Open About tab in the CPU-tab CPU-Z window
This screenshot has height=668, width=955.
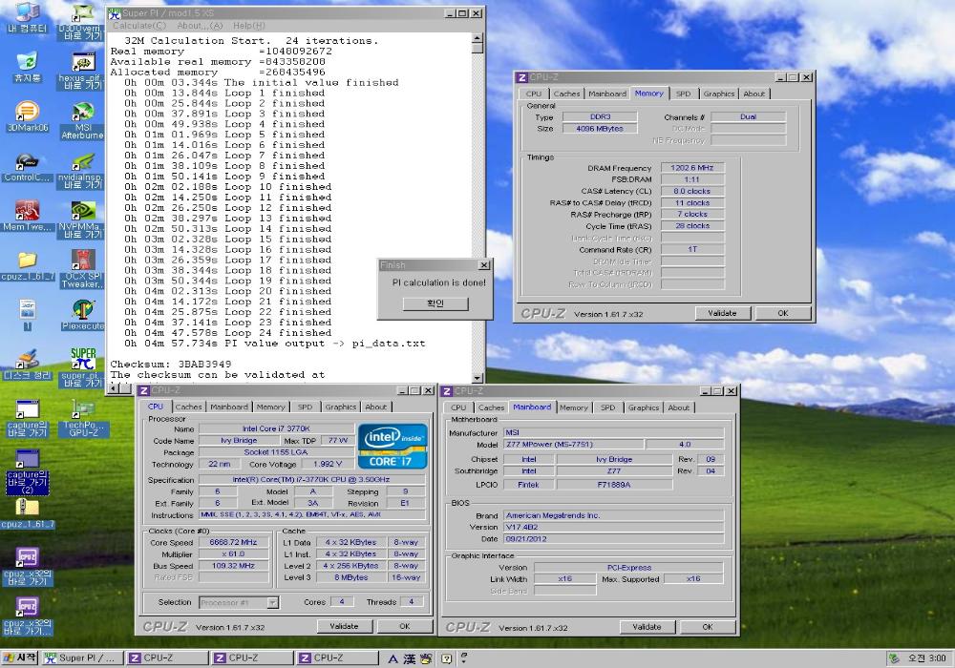[x=375, y=407]
